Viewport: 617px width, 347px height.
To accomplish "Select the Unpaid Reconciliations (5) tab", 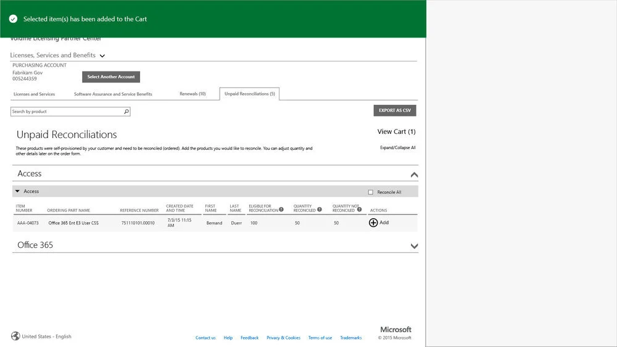I will [x=249, y=94].
